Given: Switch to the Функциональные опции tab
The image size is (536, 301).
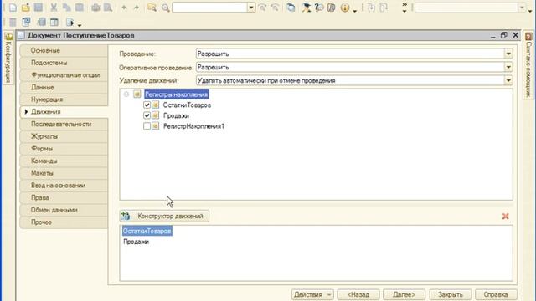Looking at the screenshot, I should 64,75.
